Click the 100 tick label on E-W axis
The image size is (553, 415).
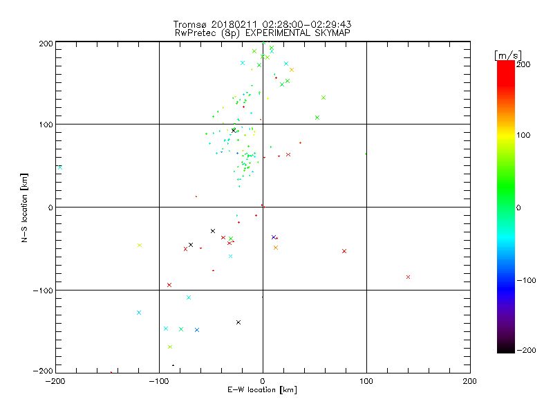(x=366, y=381)
